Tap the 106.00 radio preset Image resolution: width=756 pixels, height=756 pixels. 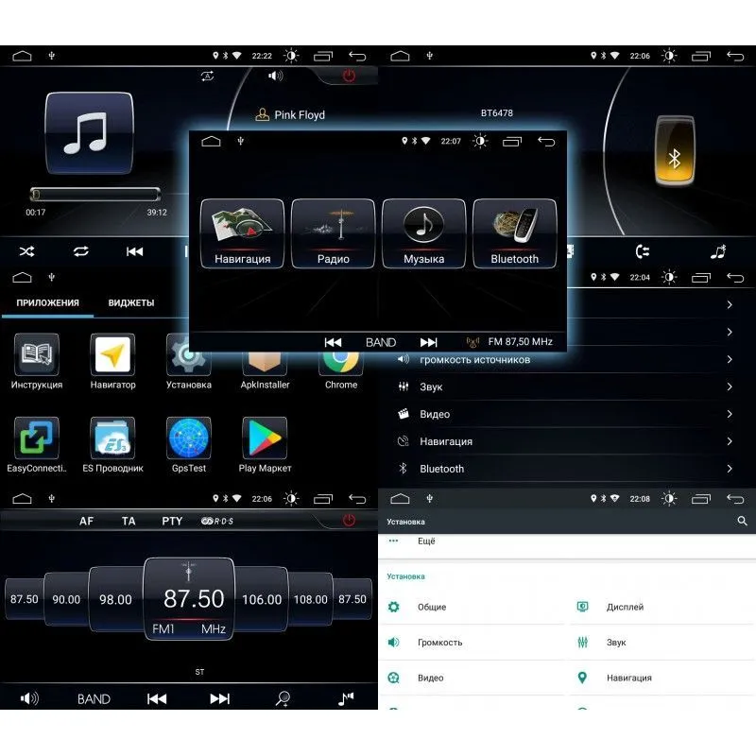[x=261, y=599]
